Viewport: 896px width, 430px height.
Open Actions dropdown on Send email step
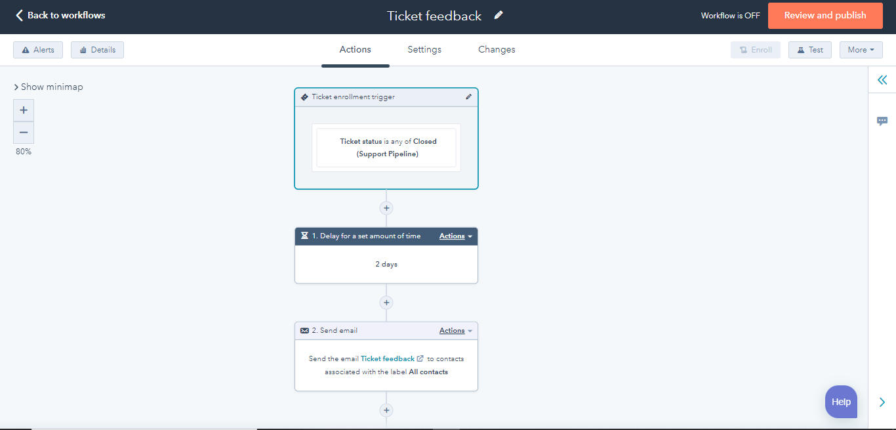pyautogui.click(x=455, y=330)
